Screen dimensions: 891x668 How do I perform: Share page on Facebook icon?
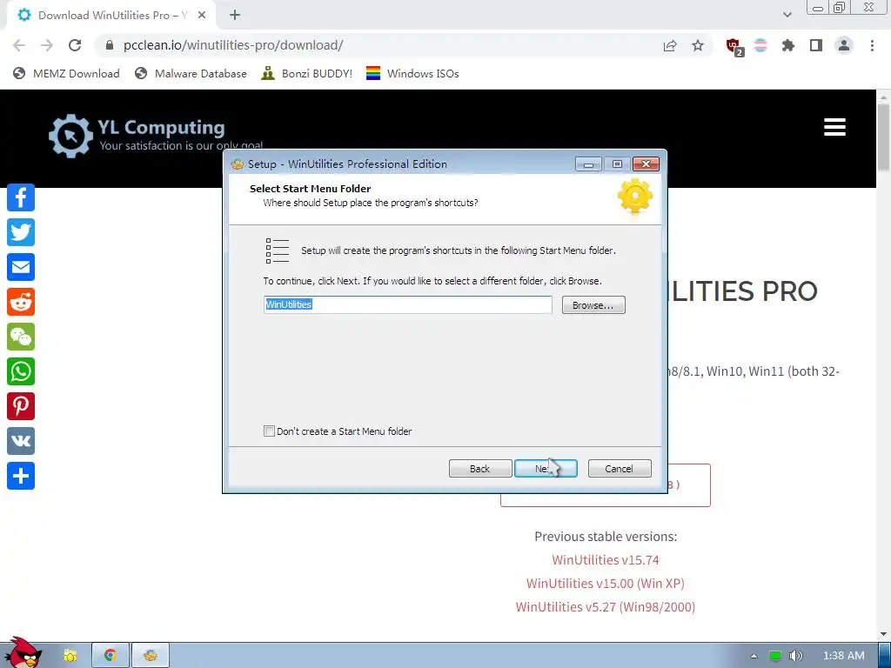(x=21, y=197)
